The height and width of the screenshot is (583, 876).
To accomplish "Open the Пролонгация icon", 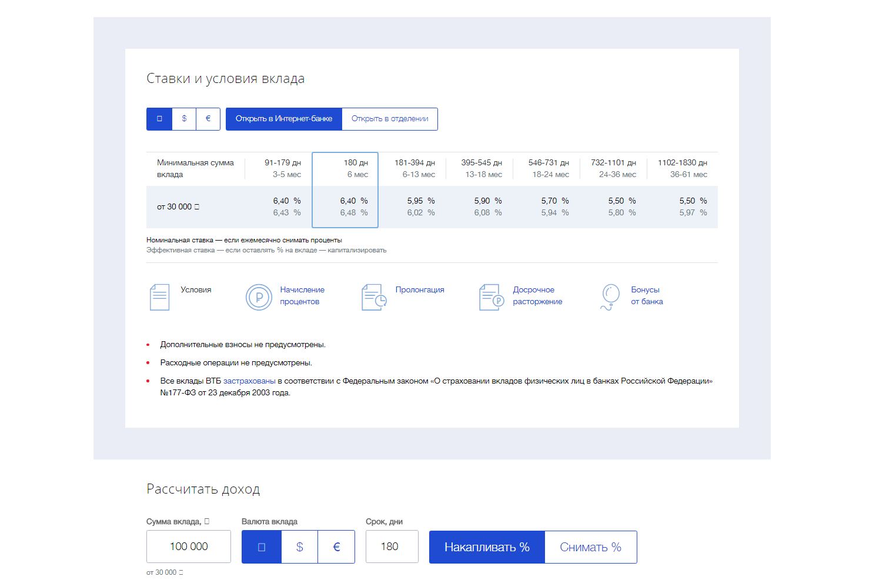I will [x=373, y=296].
